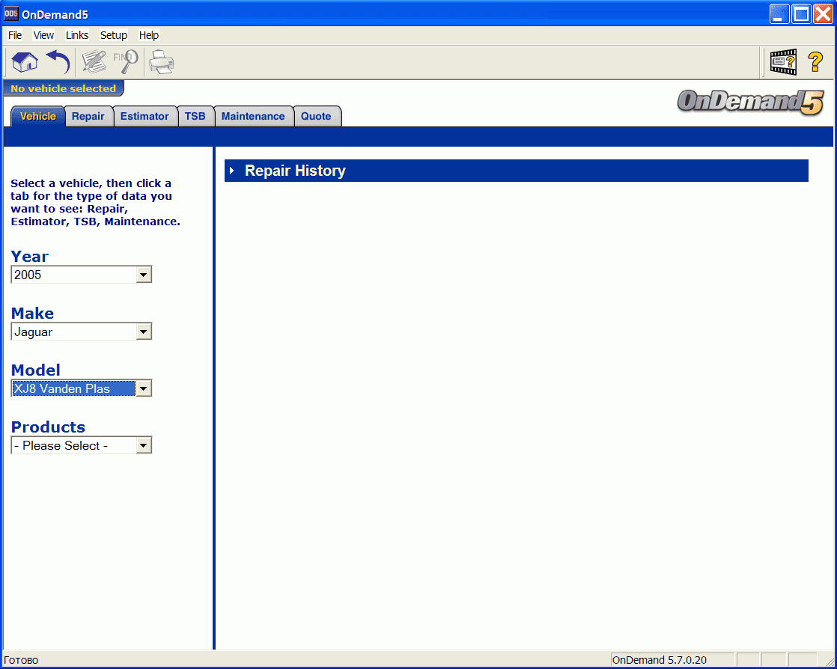
Task: Click the ODS application icon in title bar
Action: [x=10, y=14]
